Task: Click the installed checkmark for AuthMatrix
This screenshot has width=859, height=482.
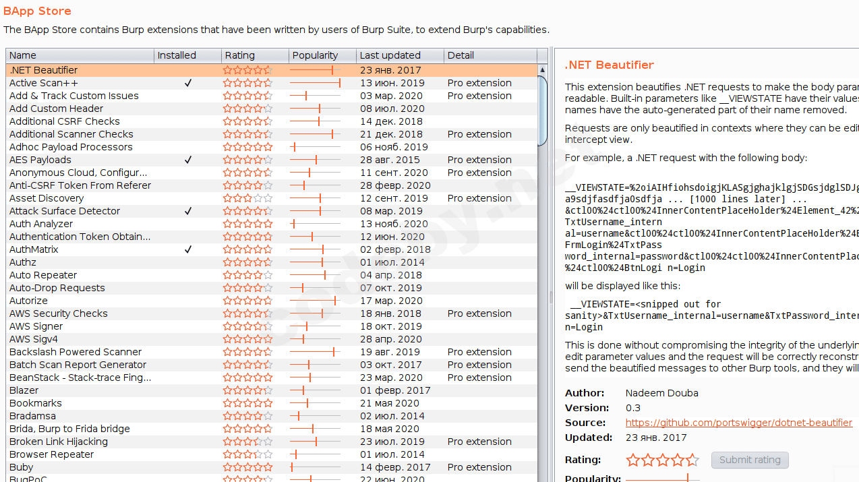Action: point(188,249)
